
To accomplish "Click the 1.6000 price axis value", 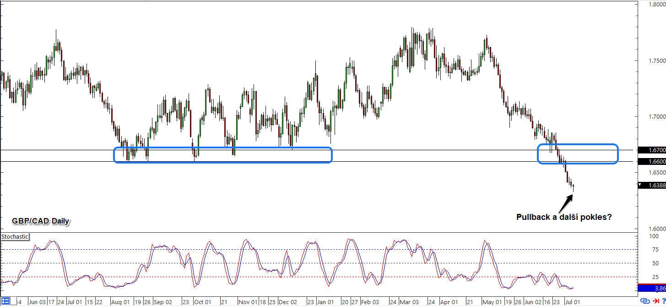I will tap(657, 229).
